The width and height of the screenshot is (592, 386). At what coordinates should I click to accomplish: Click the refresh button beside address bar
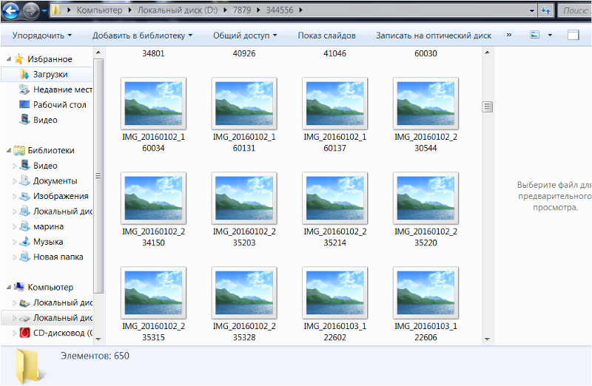coord(545,10)
